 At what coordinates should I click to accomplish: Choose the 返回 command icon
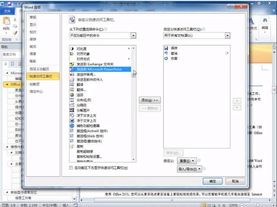[72, 95]
